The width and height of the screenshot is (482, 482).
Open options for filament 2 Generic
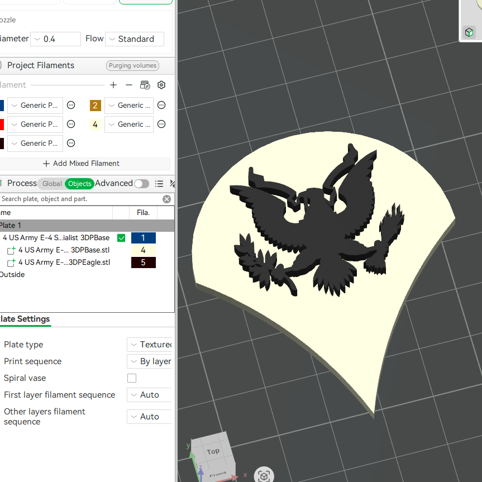pos(161,105)
